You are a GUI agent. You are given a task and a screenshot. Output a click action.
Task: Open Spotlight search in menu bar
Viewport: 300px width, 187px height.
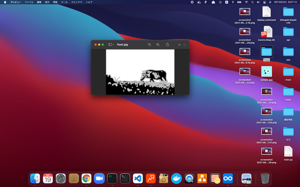click(x=252, y=2)
